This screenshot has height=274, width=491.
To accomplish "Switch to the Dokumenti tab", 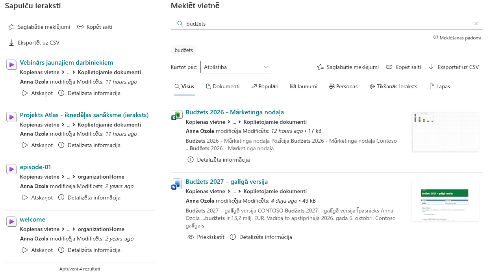I will (x=223, y=86).
